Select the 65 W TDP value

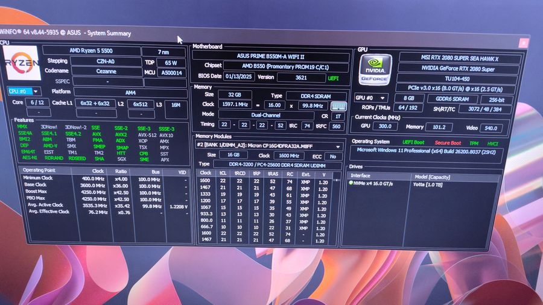click(x=171, y=63)
